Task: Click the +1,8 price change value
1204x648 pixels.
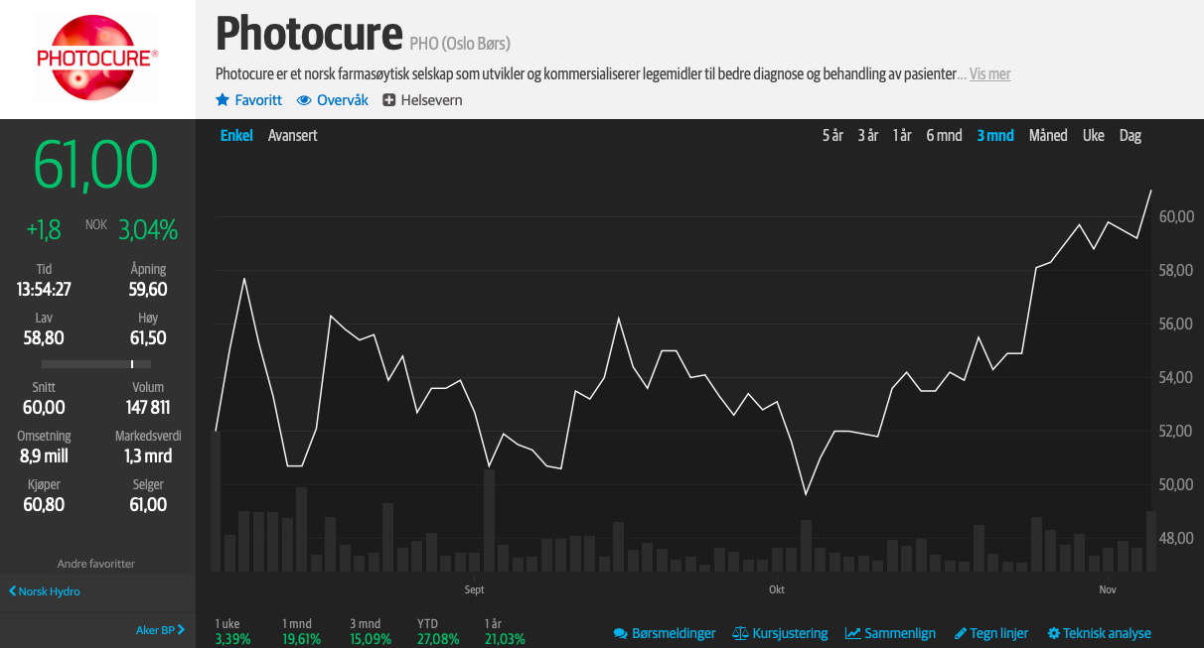Action: click(44, 230)
